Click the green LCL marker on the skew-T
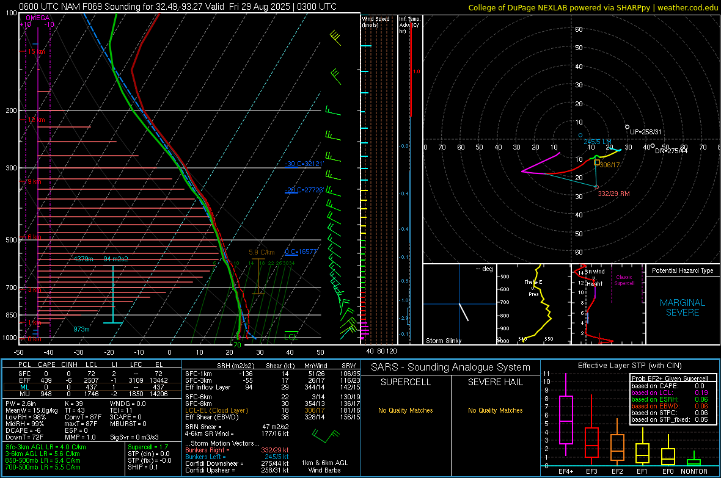The image size is (721, 478). (291, 336)
